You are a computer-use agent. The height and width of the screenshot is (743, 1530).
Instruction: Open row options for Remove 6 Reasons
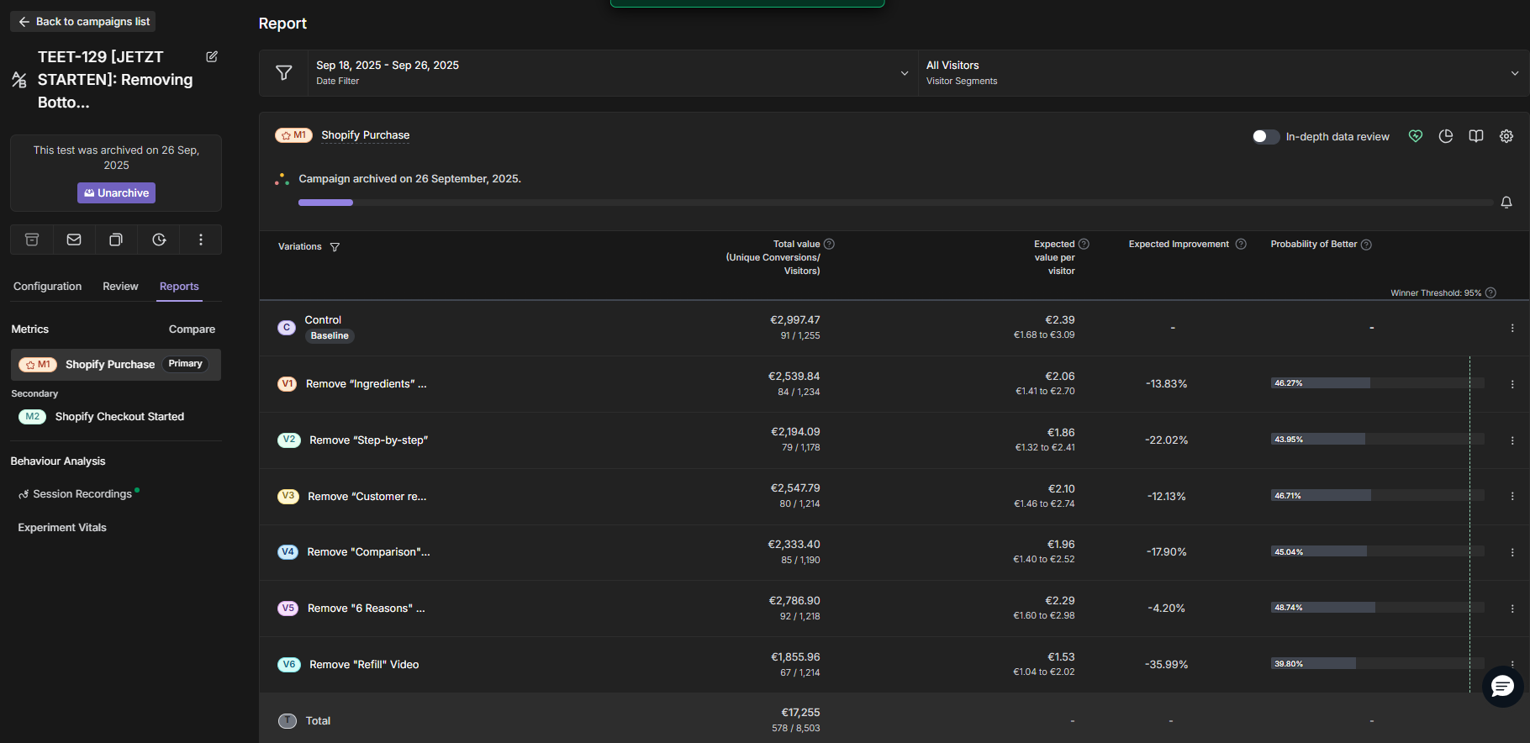[1512, 609]
